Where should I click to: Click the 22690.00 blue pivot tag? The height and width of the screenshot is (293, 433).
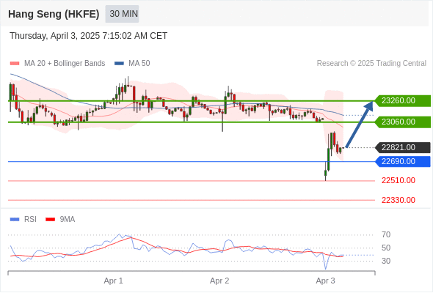click(x=403, y=161)
